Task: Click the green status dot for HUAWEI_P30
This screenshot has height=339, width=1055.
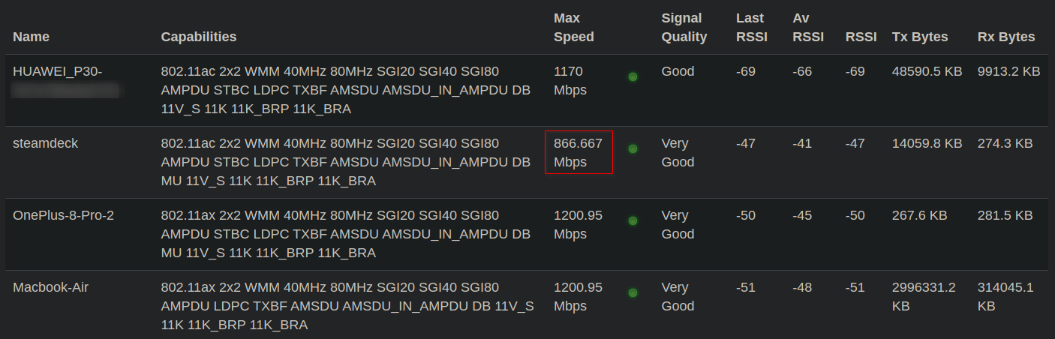Action: pyautogui.click(x=633, y=76)
